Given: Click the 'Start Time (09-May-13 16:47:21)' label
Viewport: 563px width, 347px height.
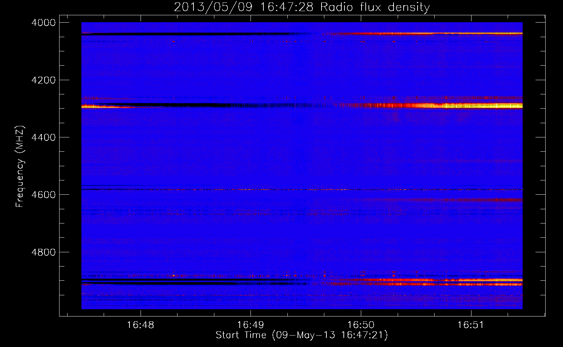Looking at the screenshot, I should pos(302,335).
